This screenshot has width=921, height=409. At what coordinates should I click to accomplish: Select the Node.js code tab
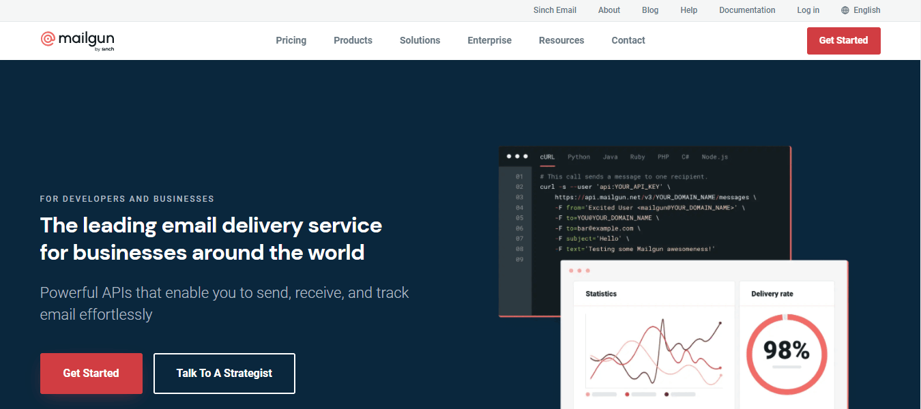(714, 157)
